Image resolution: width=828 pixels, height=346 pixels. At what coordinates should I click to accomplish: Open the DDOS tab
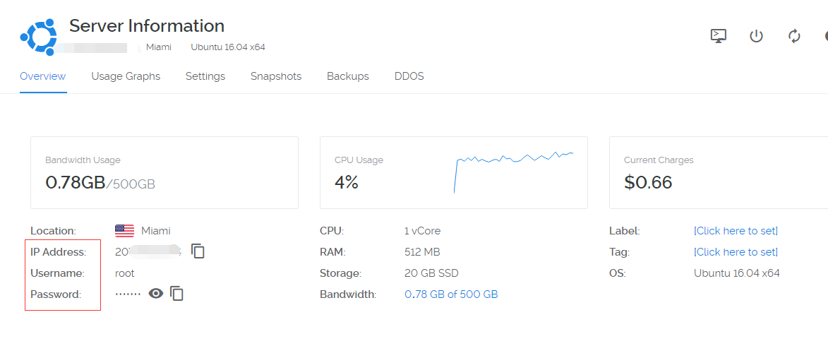[x=409, y=76]
